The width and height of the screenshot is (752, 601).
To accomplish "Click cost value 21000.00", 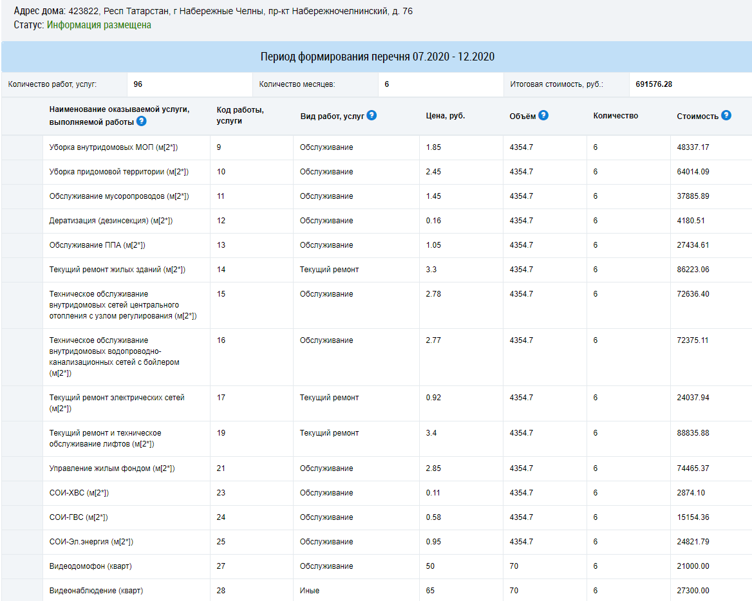I will point(693,566).
